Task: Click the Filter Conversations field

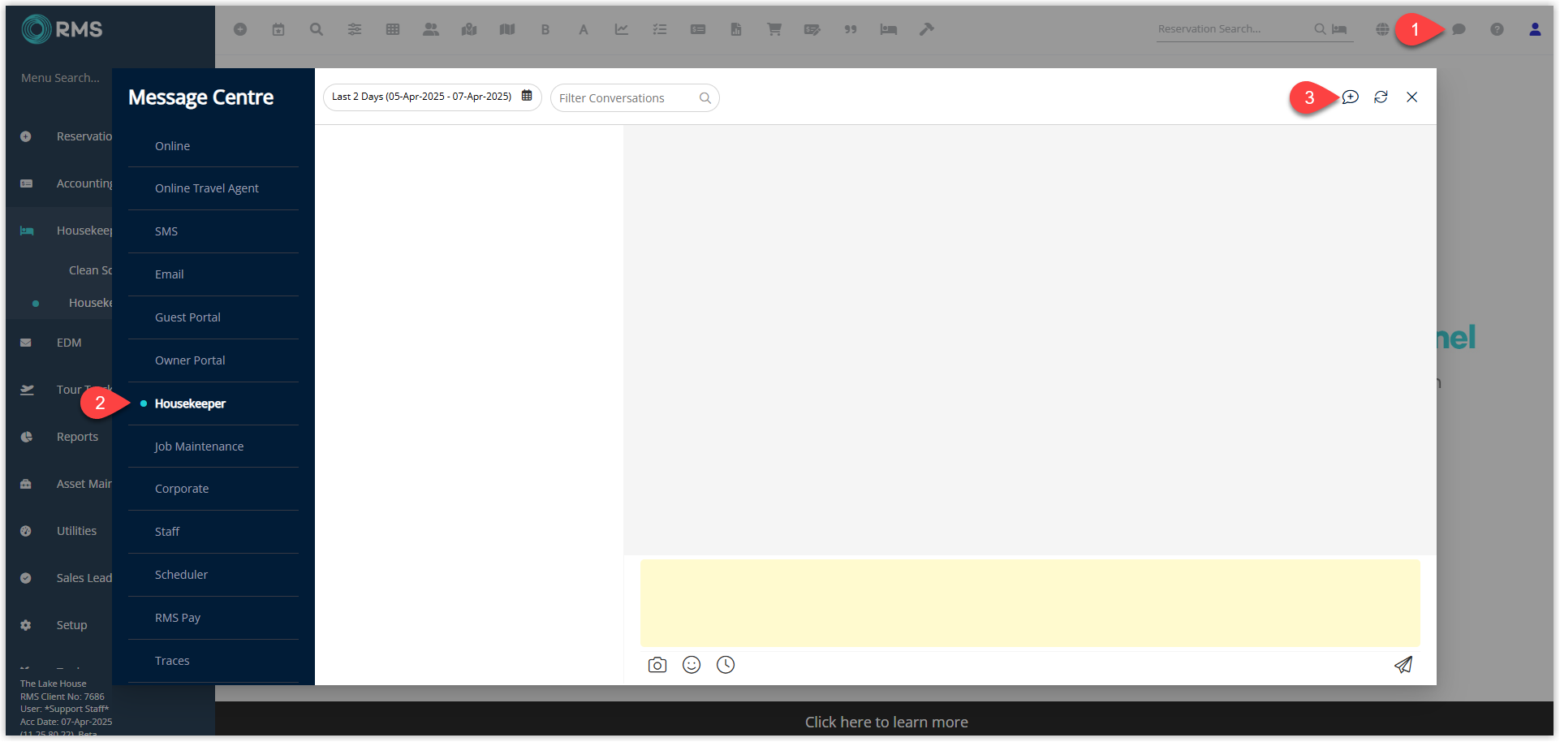Action: [635, 98]
